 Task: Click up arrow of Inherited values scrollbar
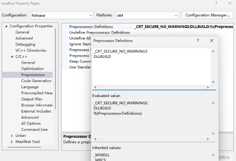(x=213, y=155)
